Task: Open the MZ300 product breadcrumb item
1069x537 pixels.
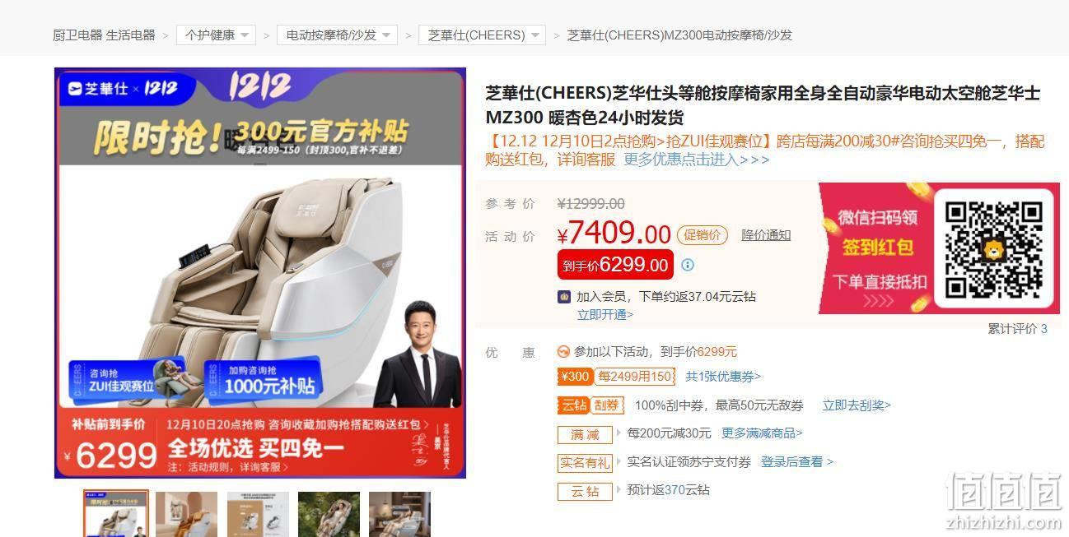Action: click(679, 35)
